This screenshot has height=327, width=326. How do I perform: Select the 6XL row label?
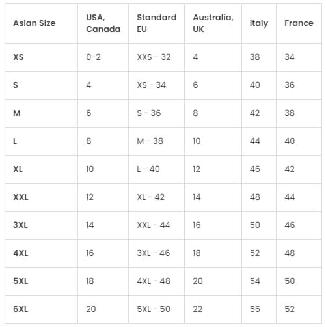(x=21, y=309)
